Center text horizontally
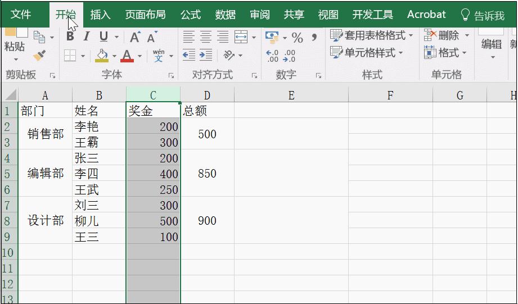518x304 pixels. click(206, 37)
